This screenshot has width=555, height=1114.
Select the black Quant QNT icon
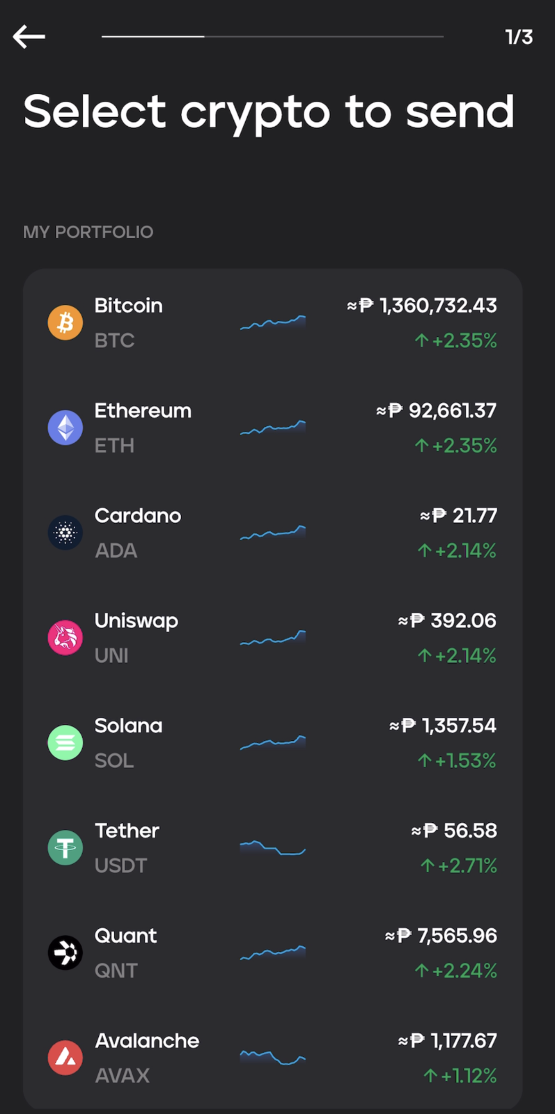tap(65, 953)
